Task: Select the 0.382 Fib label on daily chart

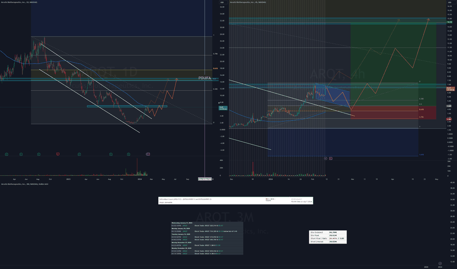Action: pyautogui.click(x=215, y=89)
